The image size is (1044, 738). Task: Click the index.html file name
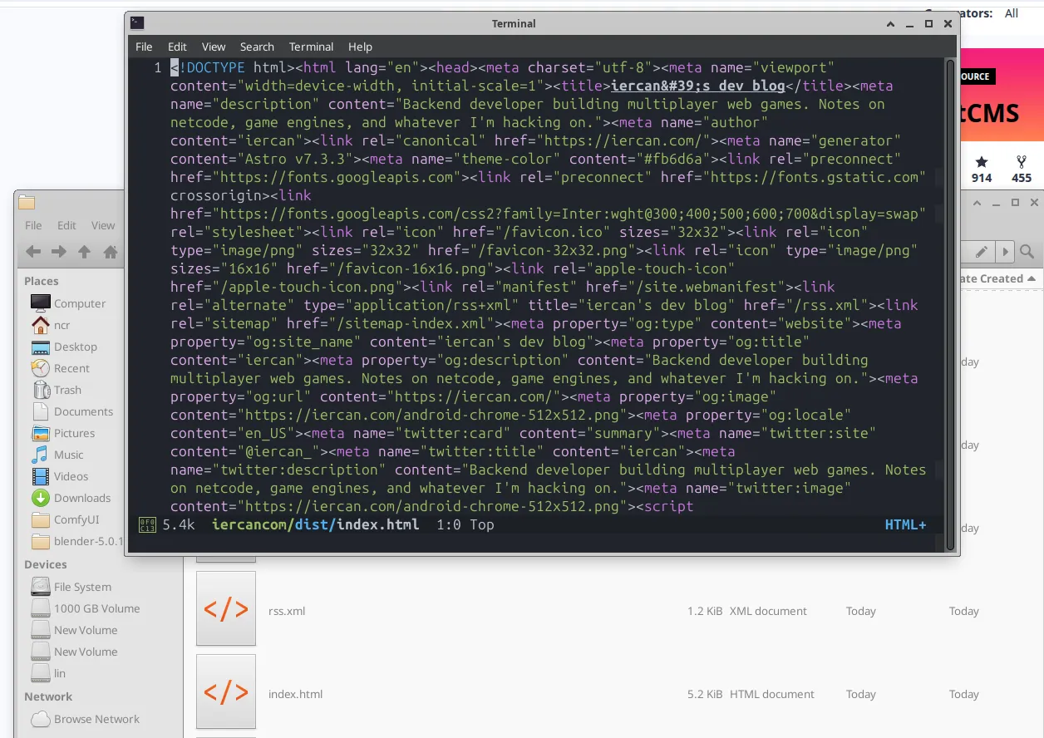(295, 694)
